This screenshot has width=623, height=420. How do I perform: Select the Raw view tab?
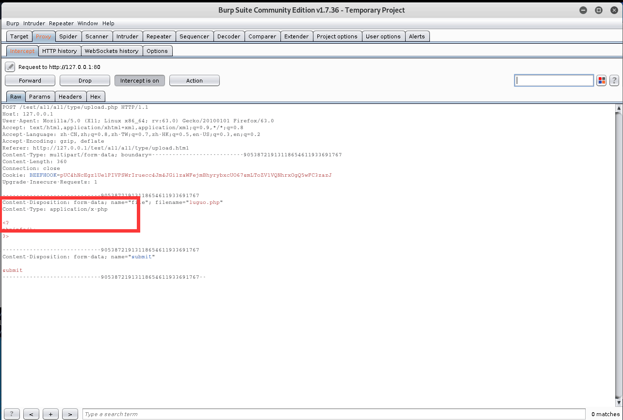pyautogui.click(x=16, y=97)
